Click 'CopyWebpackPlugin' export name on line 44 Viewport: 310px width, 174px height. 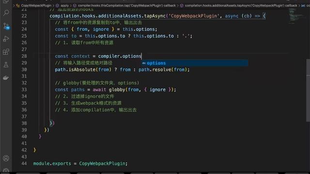(102, 163)
